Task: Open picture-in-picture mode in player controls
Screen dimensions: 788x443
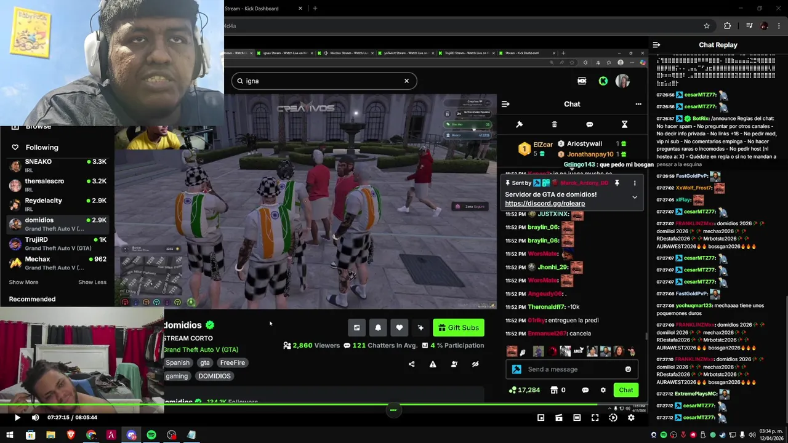Action: 541,418
